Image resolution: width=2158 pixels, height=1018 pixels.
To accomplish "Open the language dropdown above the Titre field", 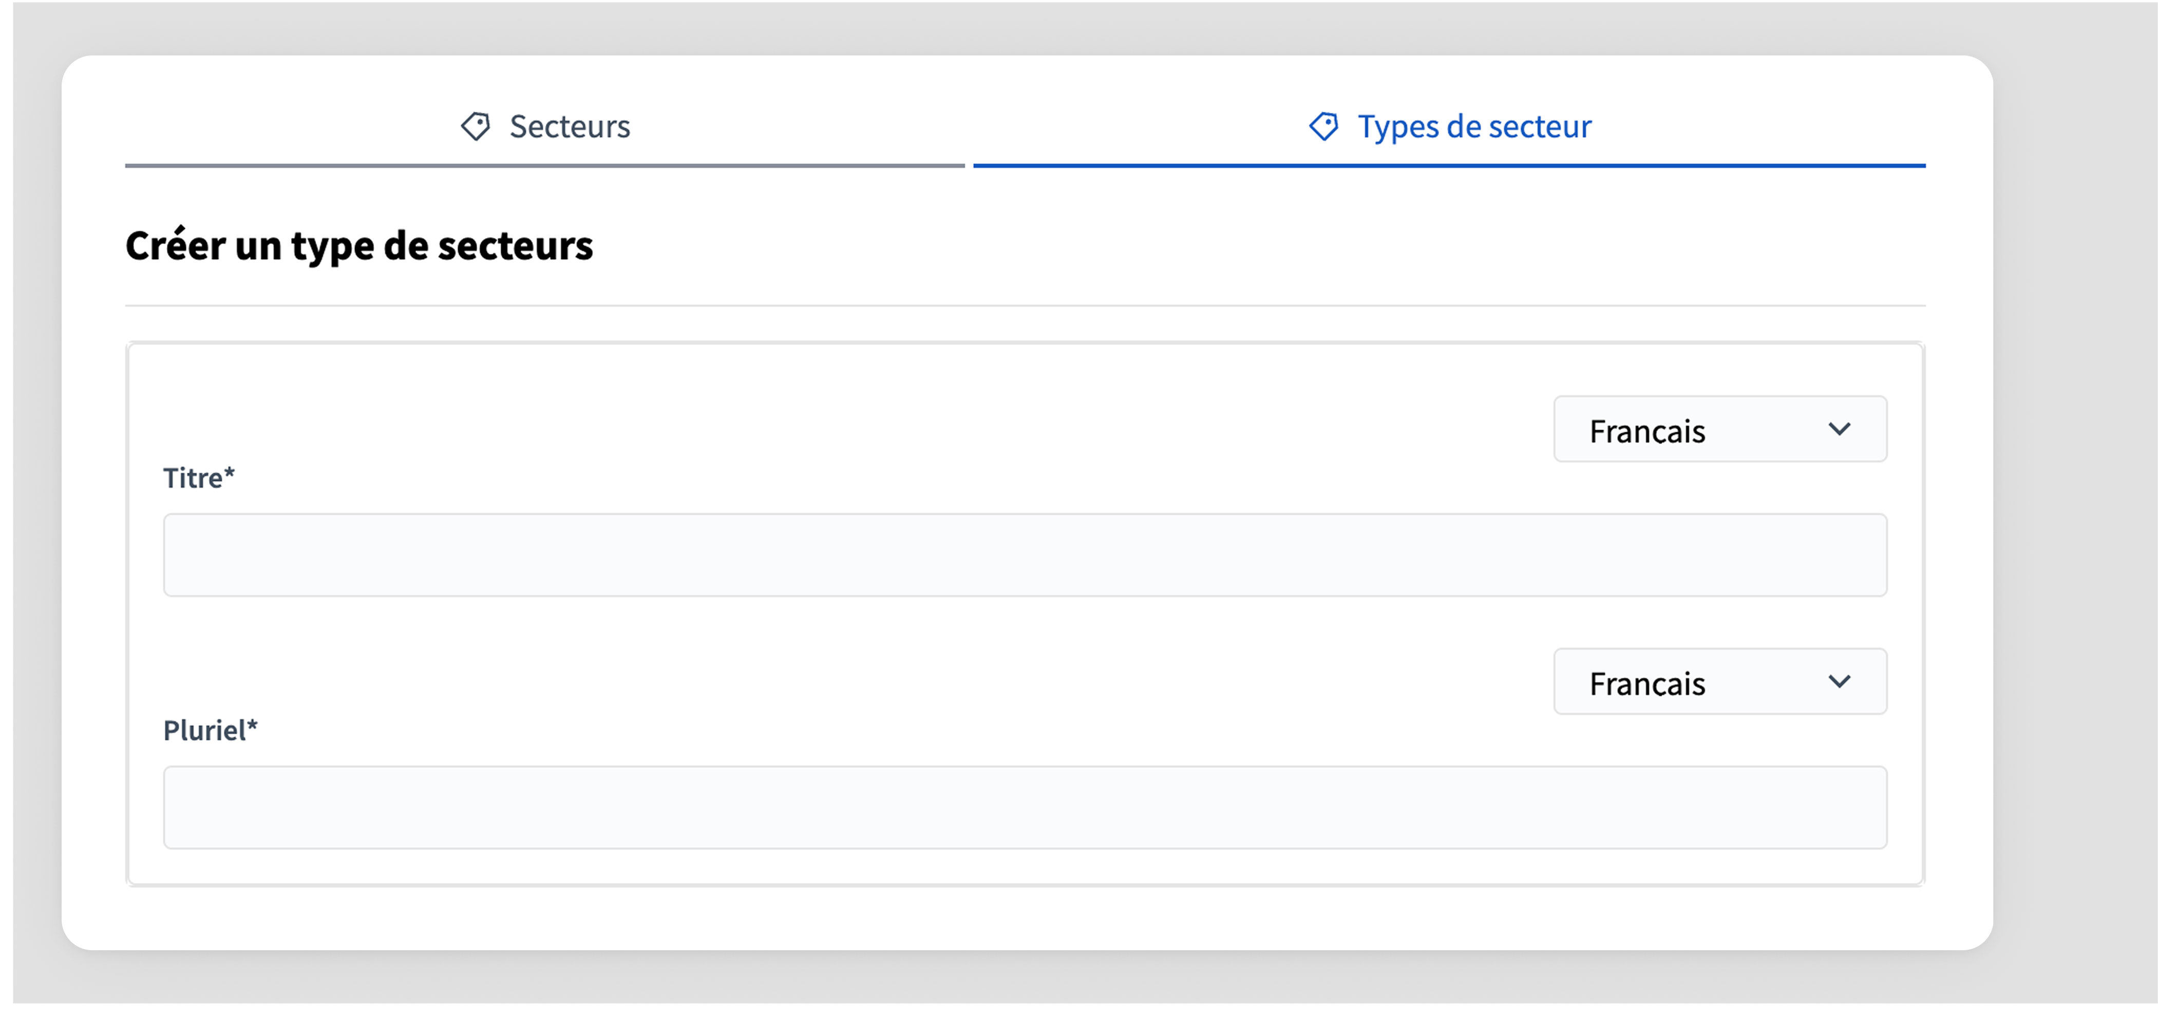I will (1720, 429).
